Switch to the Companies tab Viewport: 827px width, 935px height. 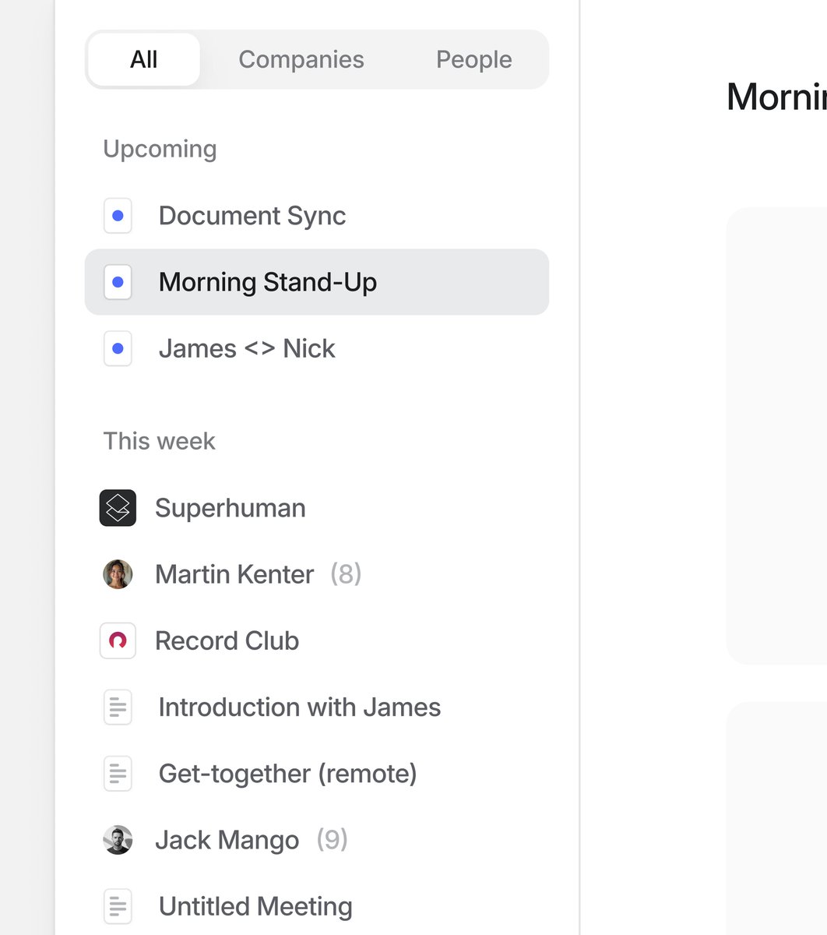pyautogui.click(x=301, y=59)
